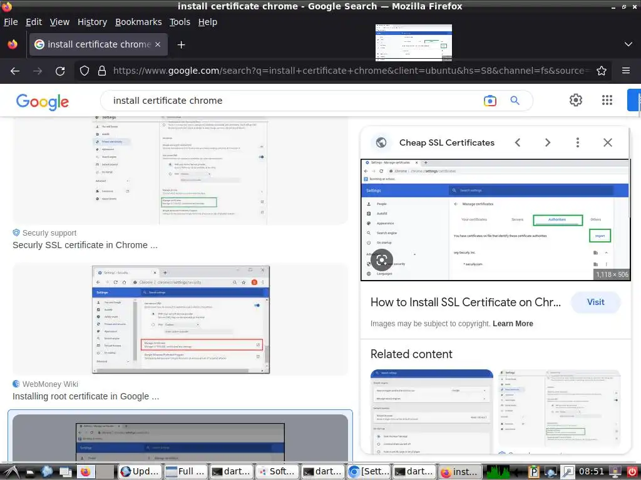Open Installing root certificate in Google link
The image size is (641, 480).
[x=86, y=396]
